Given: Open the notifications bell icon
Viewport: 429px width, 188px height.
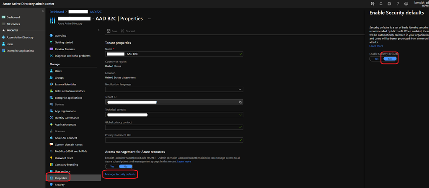Looking at the screenshot, I should point(381,4).
